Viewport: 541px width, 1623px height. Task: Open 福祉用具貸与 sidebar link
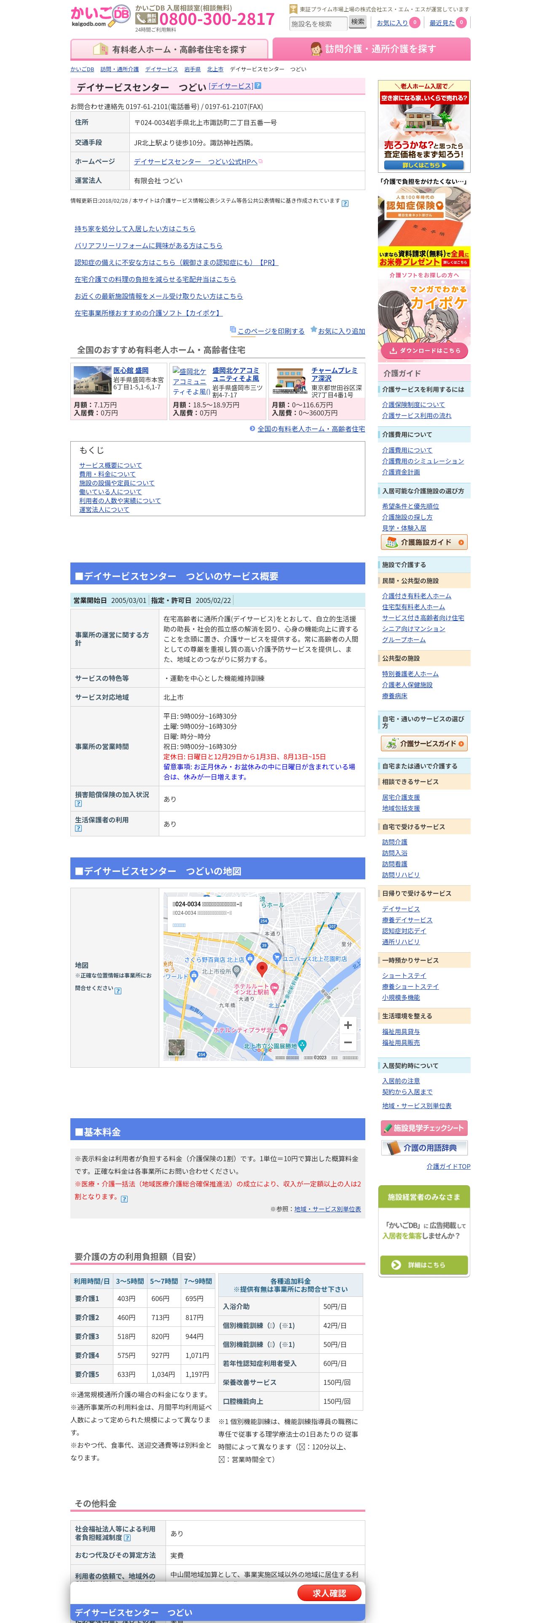401,1032
